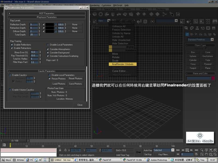Select the Cameras category icon
218x163 pixels.
(x=201, y=34)
